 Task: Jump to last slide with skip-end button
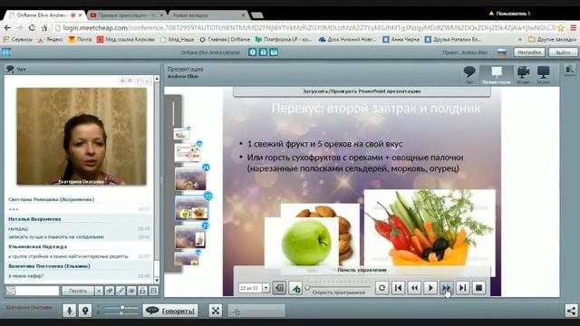462,288
